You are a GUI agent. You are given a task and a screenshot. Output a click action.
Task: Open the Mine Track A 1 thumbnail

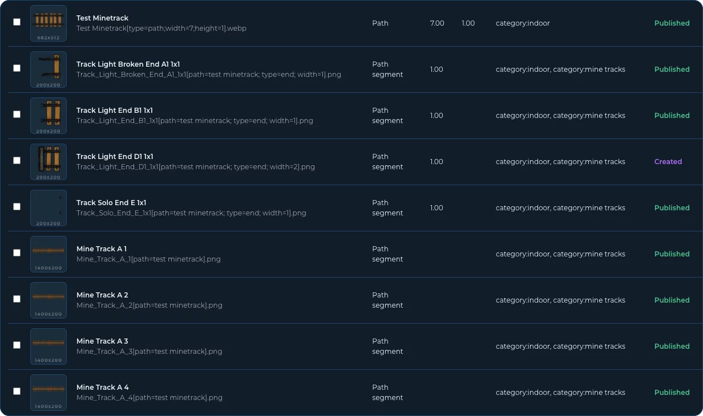49,254
